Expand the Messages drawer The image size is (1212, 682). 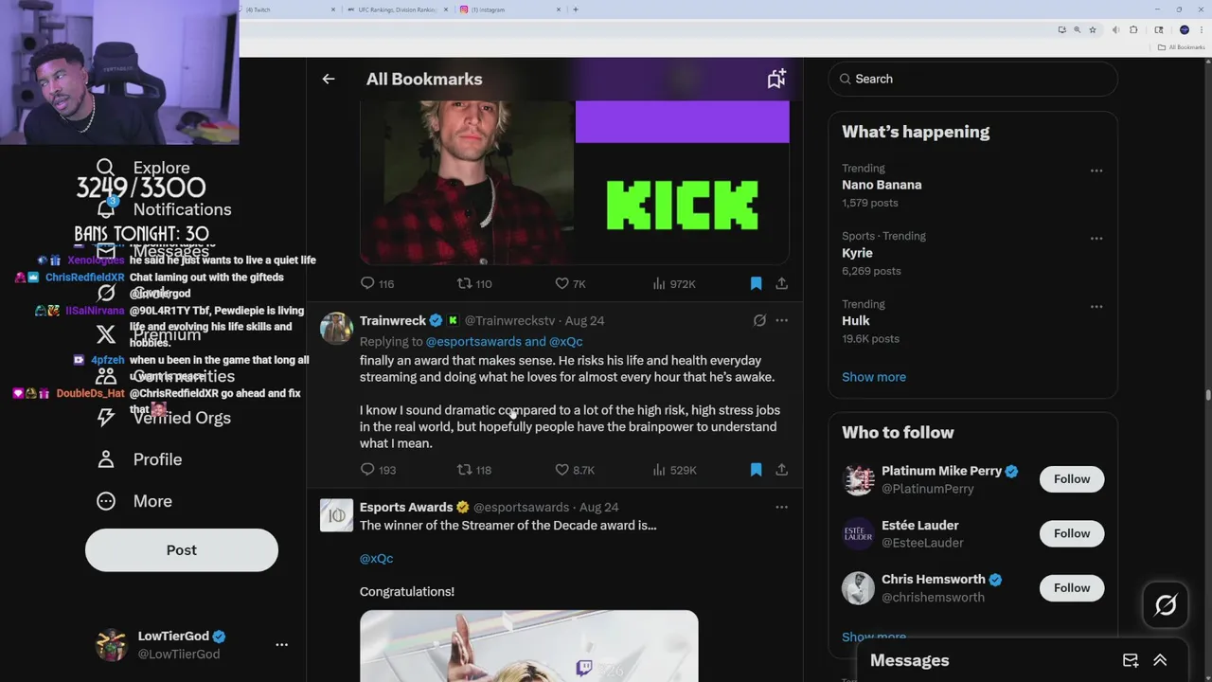click(x=1160, y=660)
